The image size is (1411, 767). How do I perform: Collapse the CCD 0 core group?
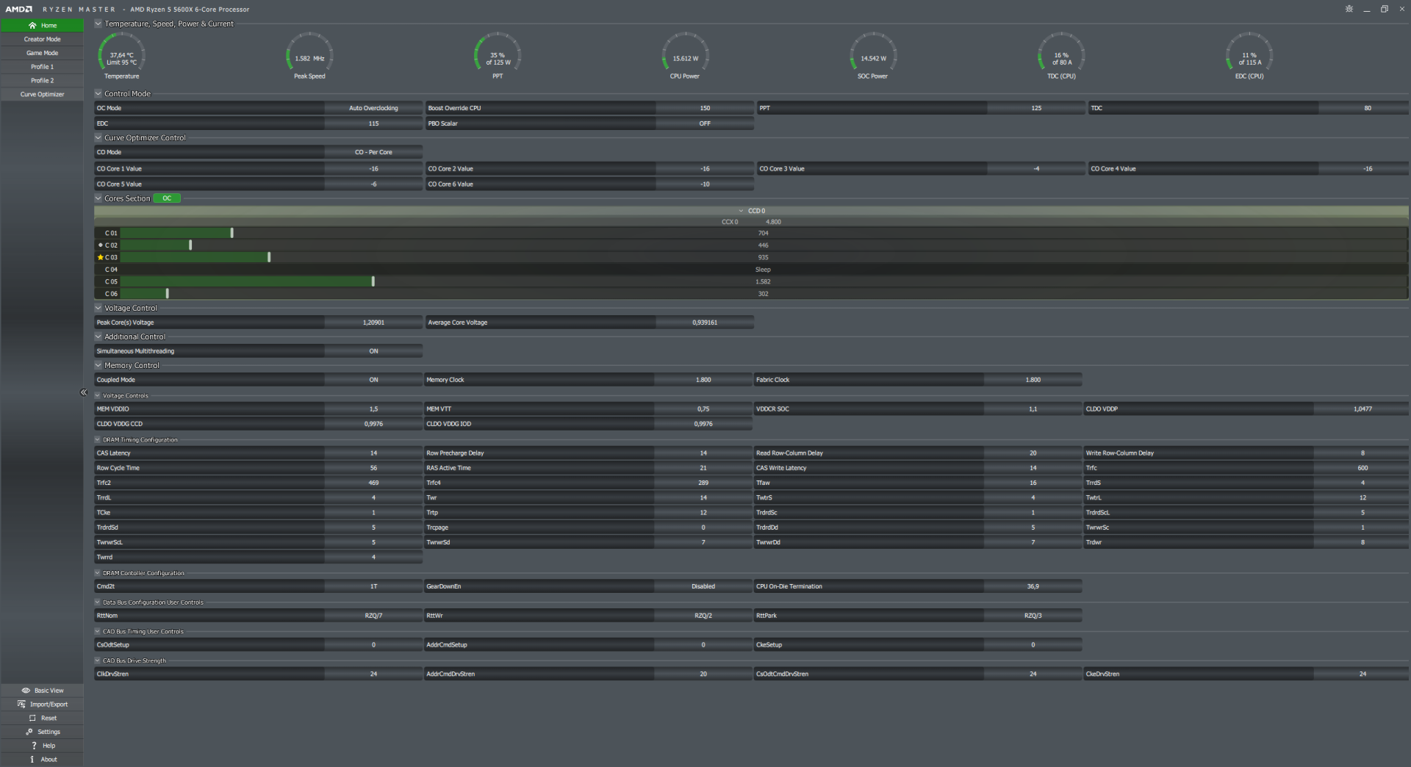click(742, 211)
